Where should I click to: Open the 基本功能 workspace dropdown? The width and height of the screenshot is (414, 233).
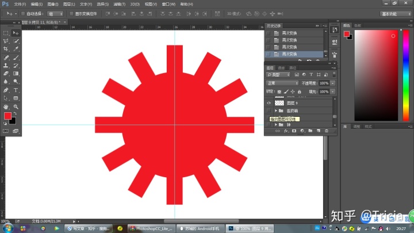pos(396,14)
